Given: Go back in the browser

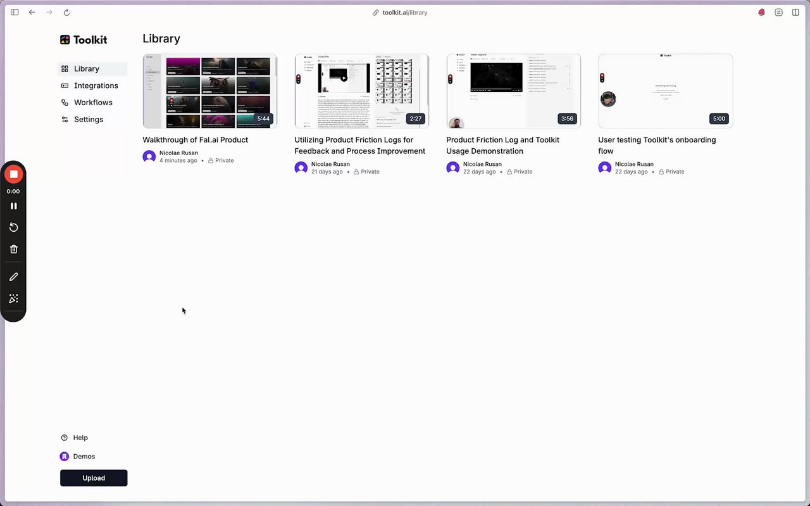Looking at the screenshot, I should pos(32,12).
